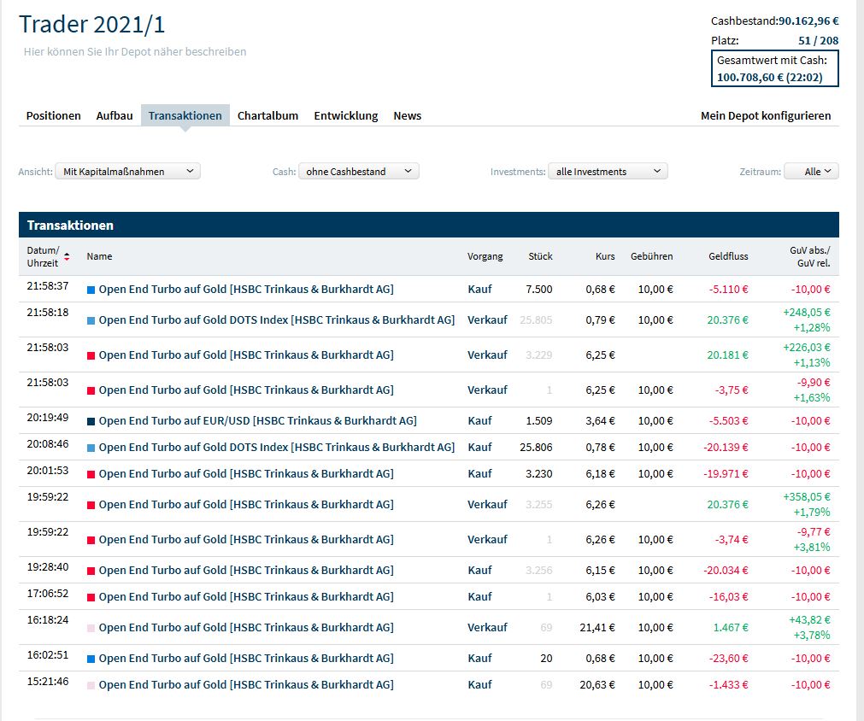
Task: Expand the Zeitraum dropdown set to Alle
Action: point(811,172)
